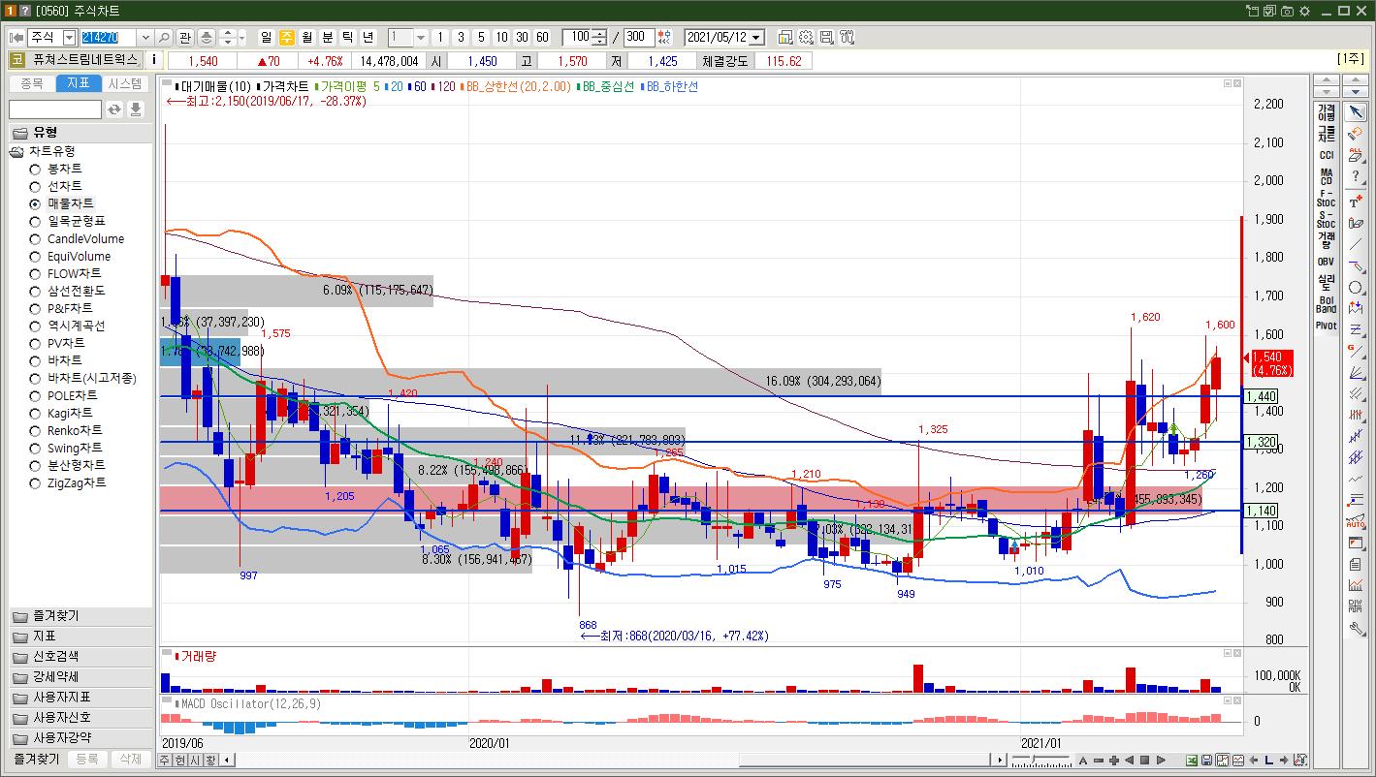Open the wrench settings tool in right toolbar
Image resolution: width=1376 pixels, height=777 pixels.
pyautogui.click(x=1356, y=628)
